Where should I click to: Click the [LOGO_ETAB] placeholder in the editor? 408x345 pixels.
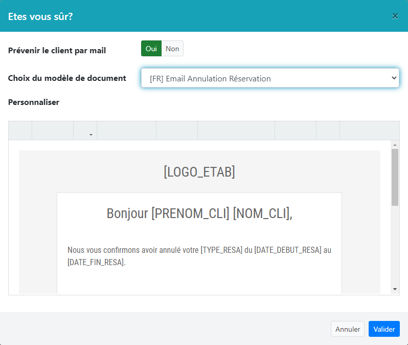(199, 172)
